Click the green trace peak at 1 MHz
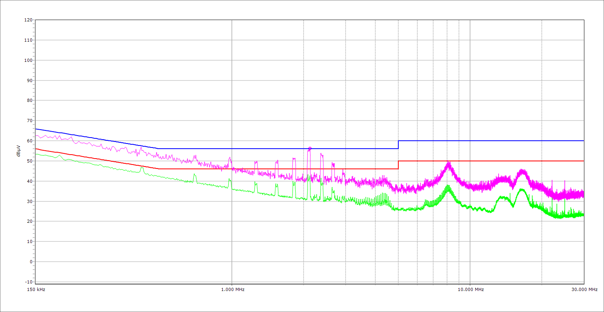604x312 pixels. (229, 179)
